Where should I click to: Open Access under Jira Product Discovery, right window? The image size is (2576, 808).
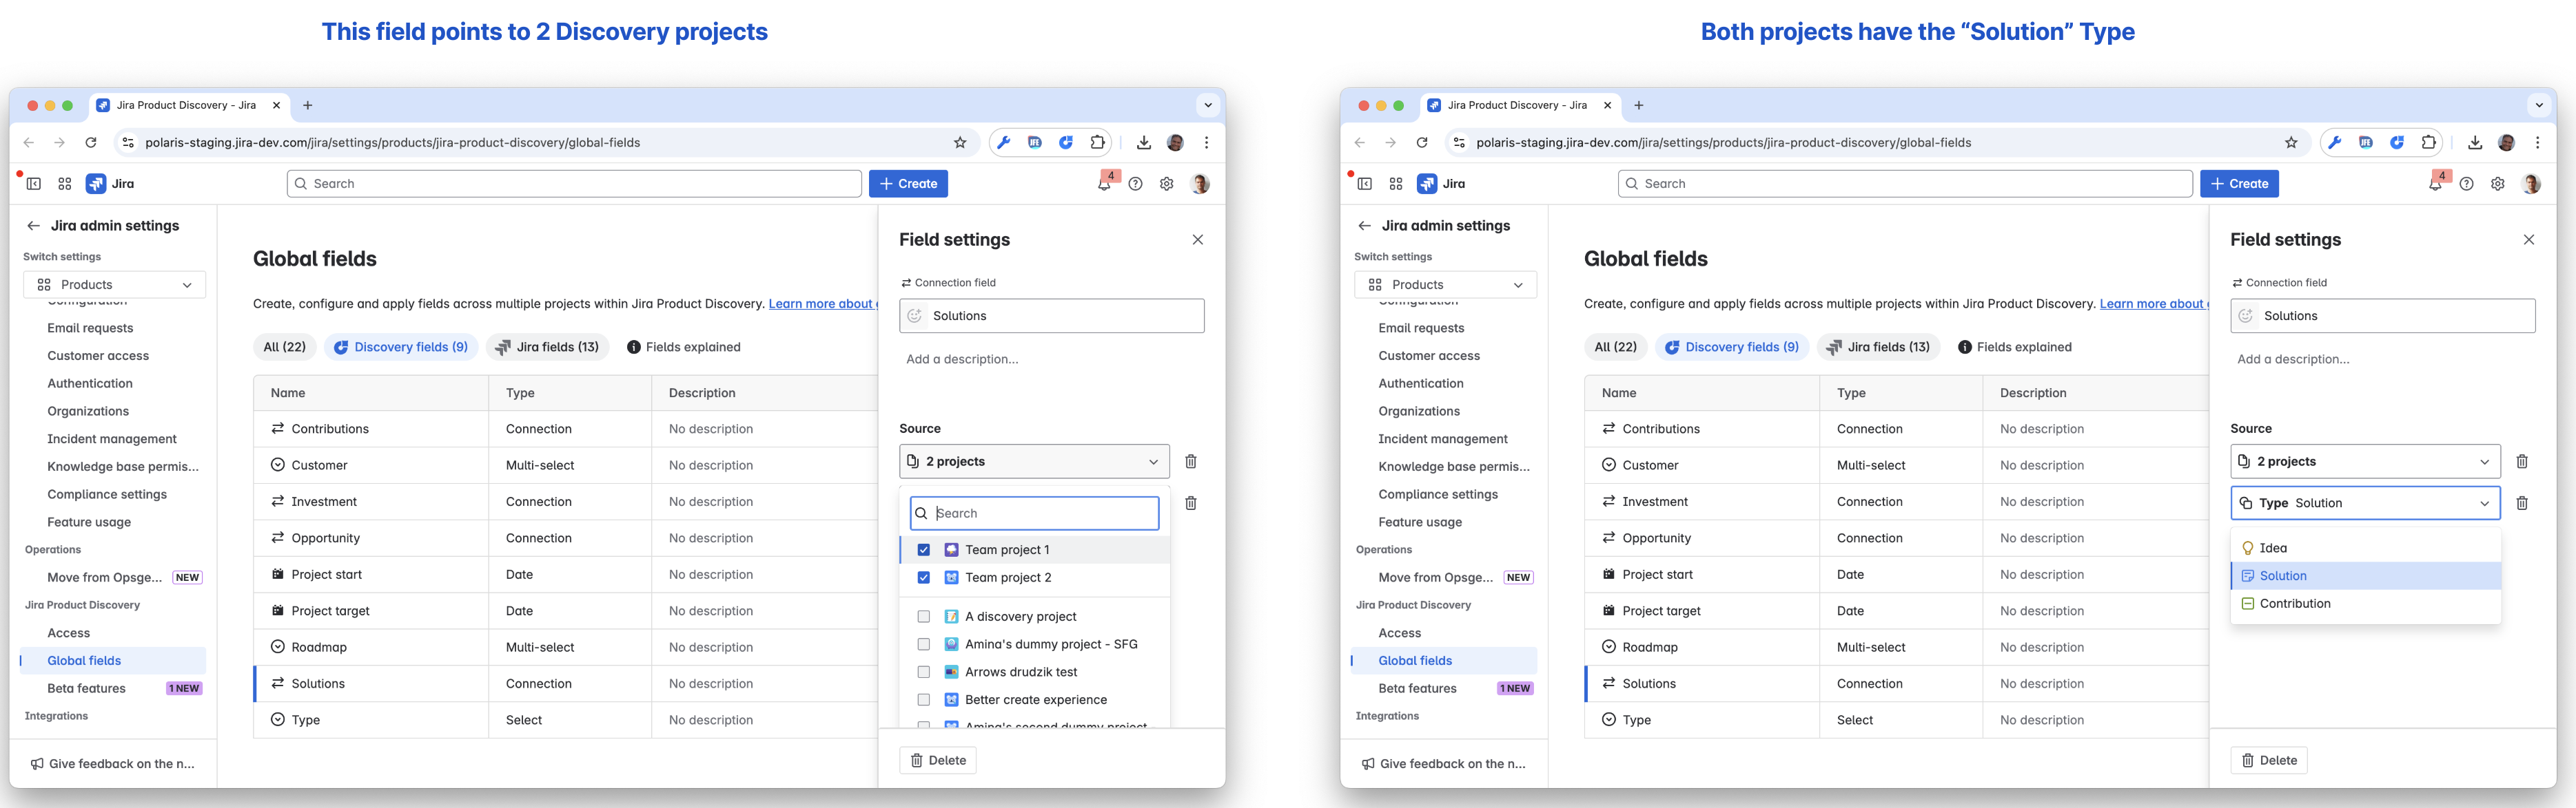click(x=1444, y=633)
